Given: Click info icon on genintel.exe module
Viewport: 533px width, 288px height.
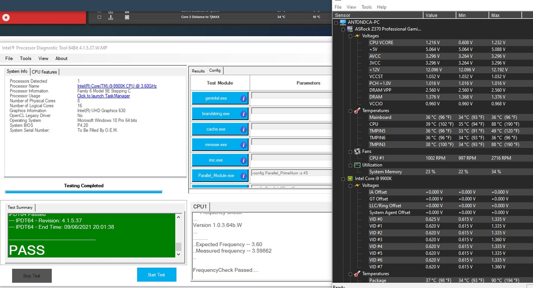Looking at the screenshot, I should pos(244,99).
